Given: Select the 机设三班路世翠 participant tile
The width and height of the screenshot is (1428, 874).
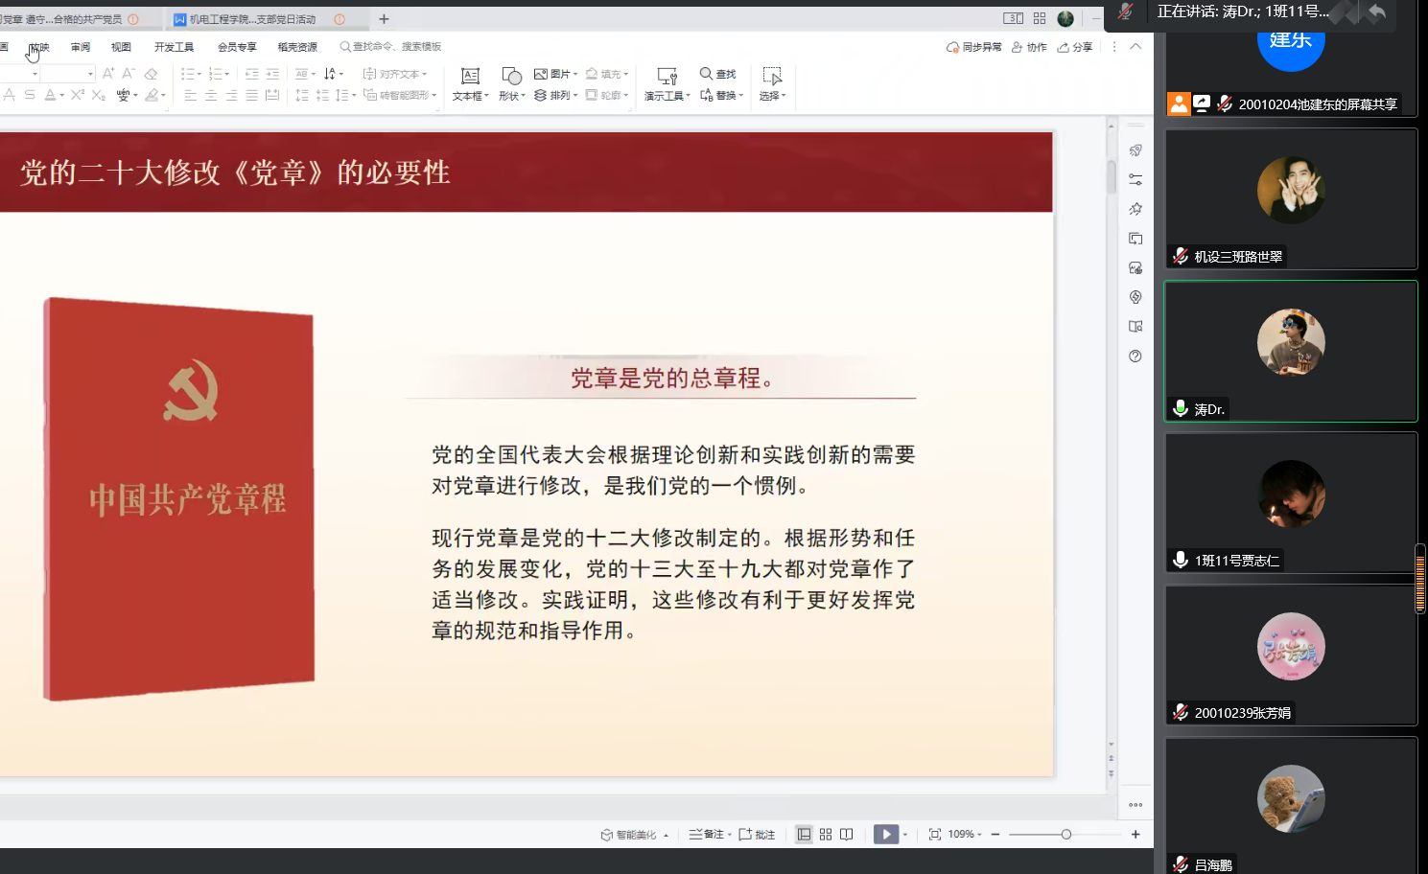Looking at the screenshot, I should pos(1291,199).
